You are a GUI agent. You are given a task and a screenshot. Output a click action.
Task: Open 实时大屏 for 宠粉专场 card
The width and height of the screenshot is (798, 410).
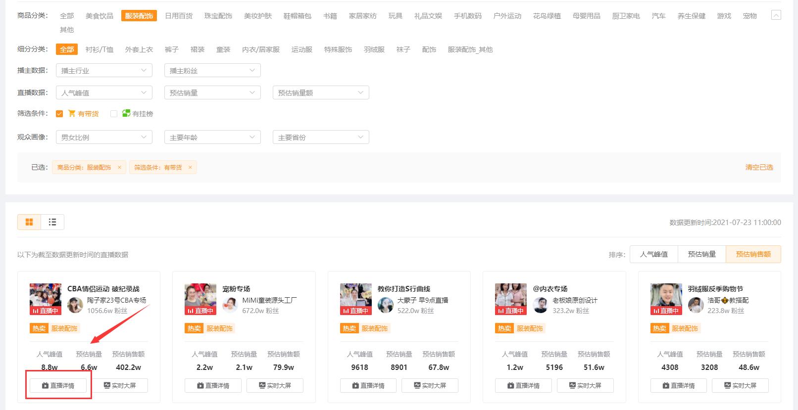coord(275,385)
